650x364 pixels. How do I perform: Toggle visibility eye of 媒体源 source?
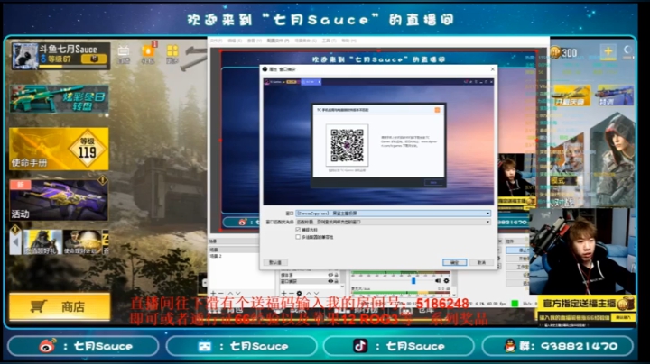330,275
